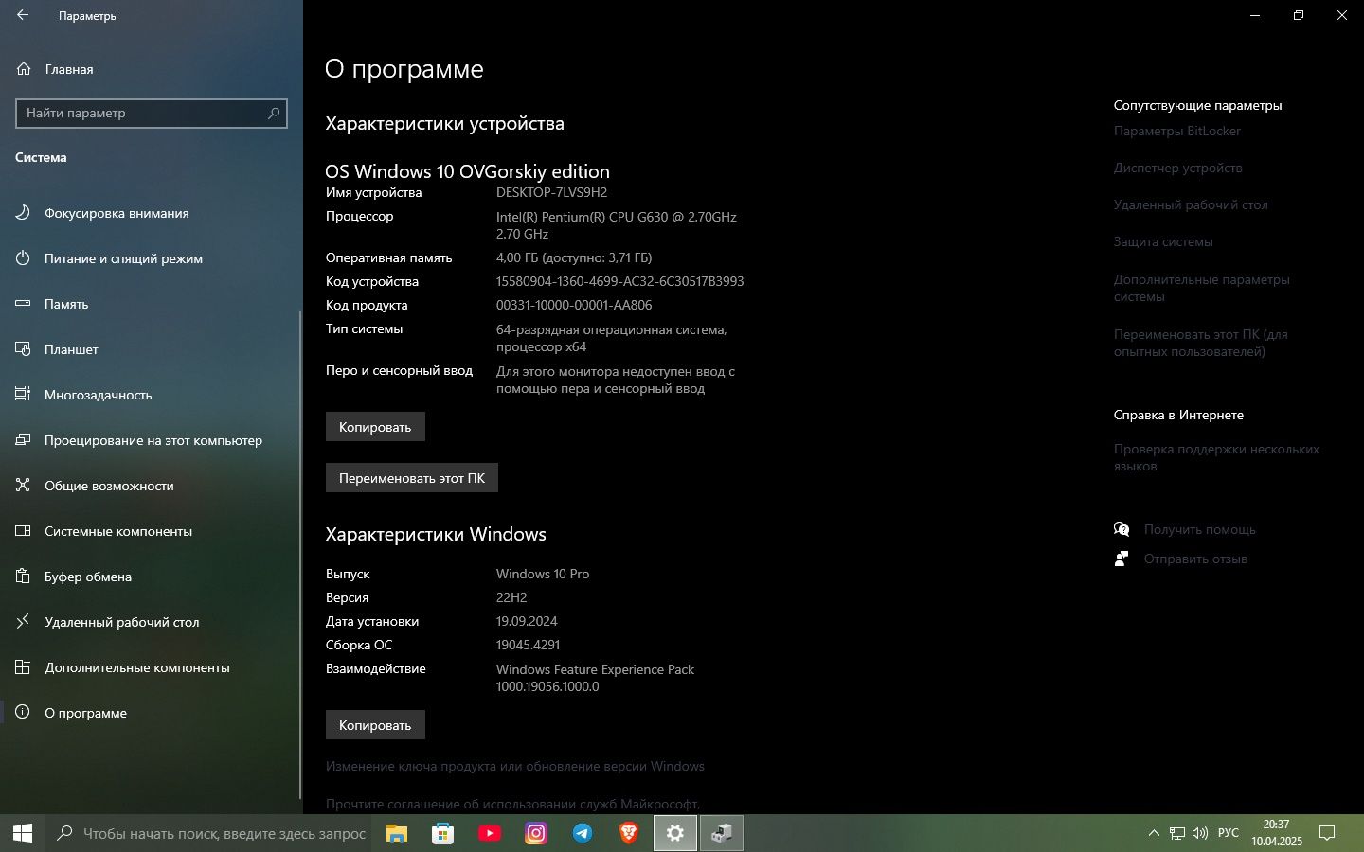Open Telegram from the taskbar
Image resolution: width=1364 pixels, height=852 pixels.
[583, 833]
